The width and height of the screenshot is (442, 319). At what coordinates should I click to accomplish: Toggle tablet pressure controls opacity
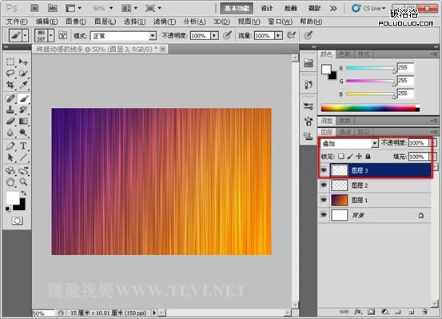click(x=227, y=35)
